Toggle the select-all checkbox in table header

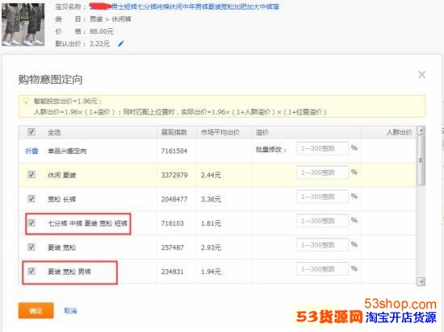(31, 131)
